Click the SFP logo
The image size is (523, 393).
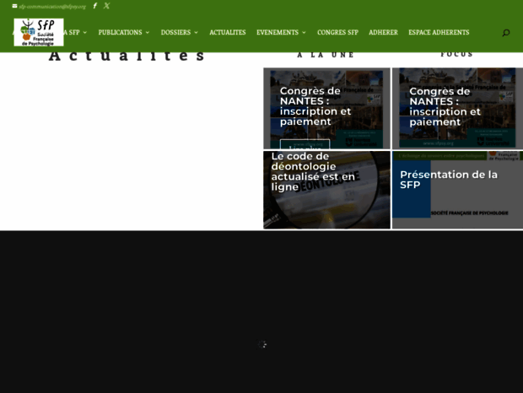coord(39,32)
